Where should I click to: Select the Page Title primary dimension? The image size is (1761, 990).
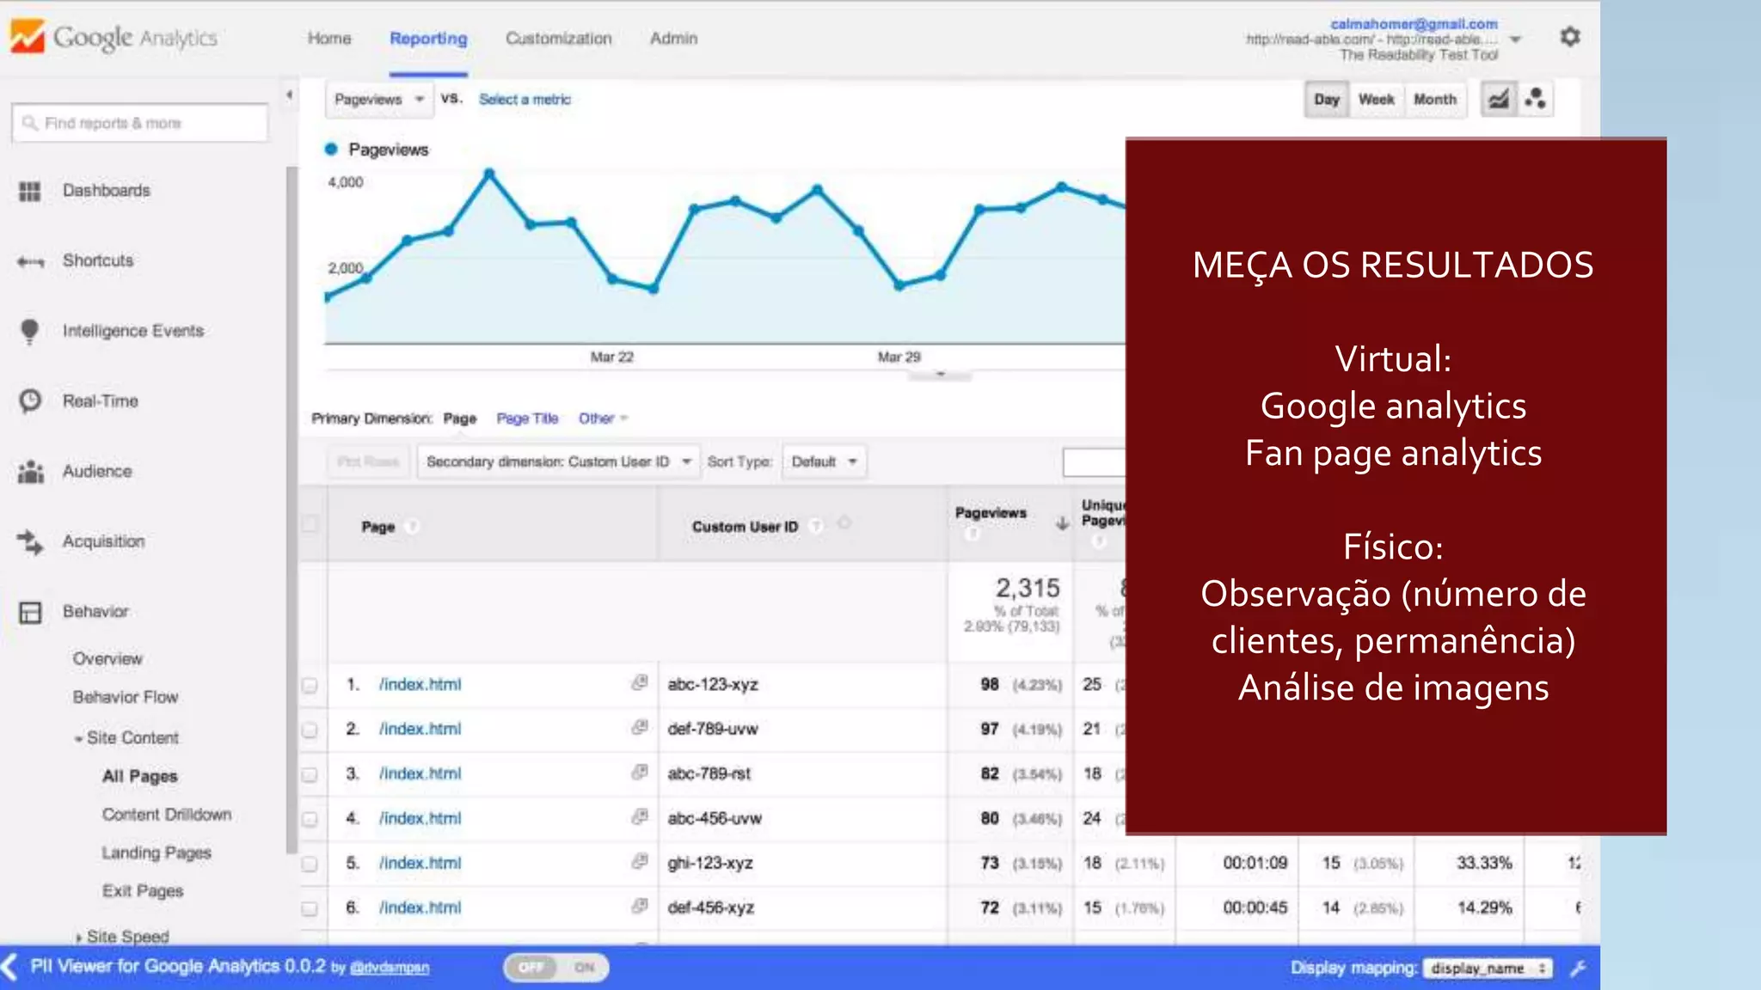(x=527, y=419)
